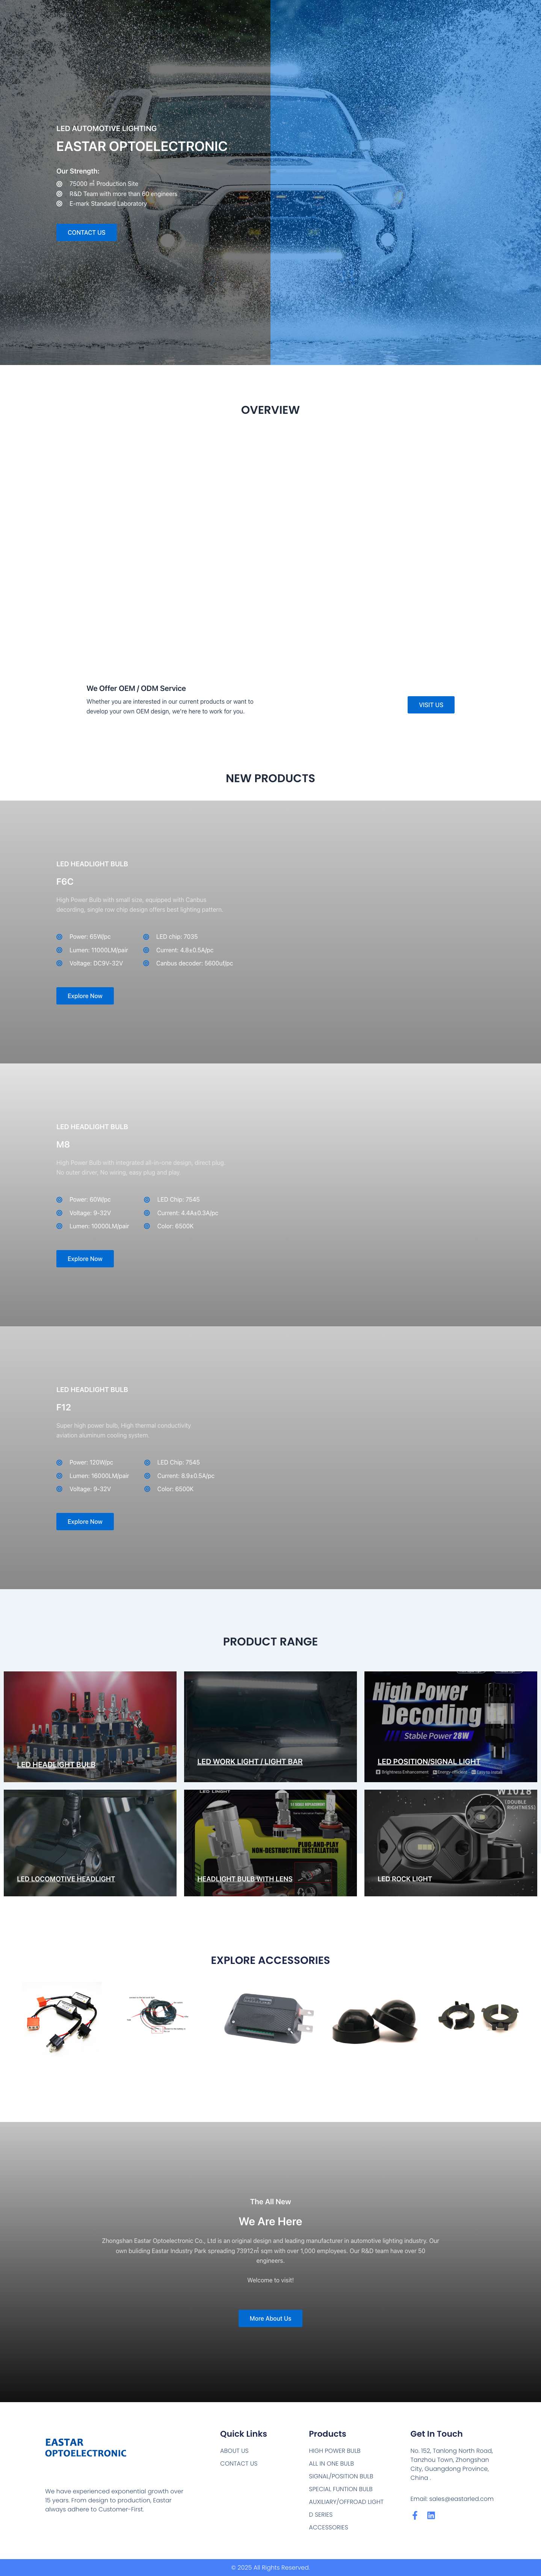Open AUXILIARY/OFFROAD LIGHT footer link
This screenshot has height=2576, width=541.
346,2502
